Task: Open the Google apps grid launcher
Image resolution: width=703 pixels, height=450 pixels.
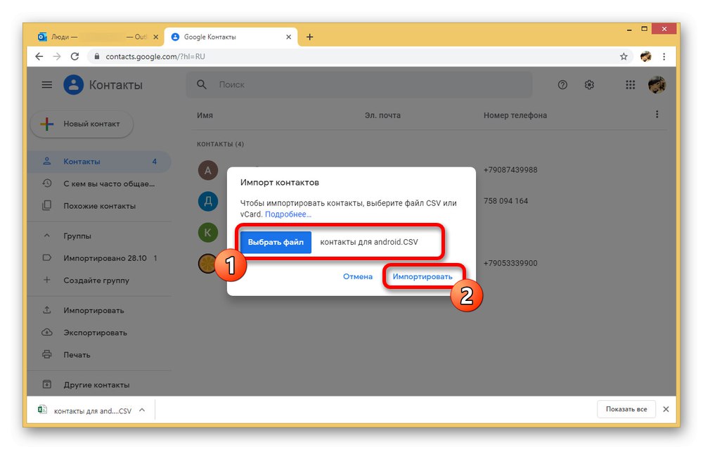Action: coord(630,84)
